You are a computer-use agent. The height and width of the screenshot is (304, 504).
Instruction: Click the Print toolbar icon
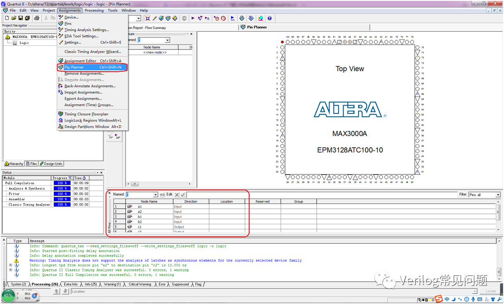click(x=37, y=18)
